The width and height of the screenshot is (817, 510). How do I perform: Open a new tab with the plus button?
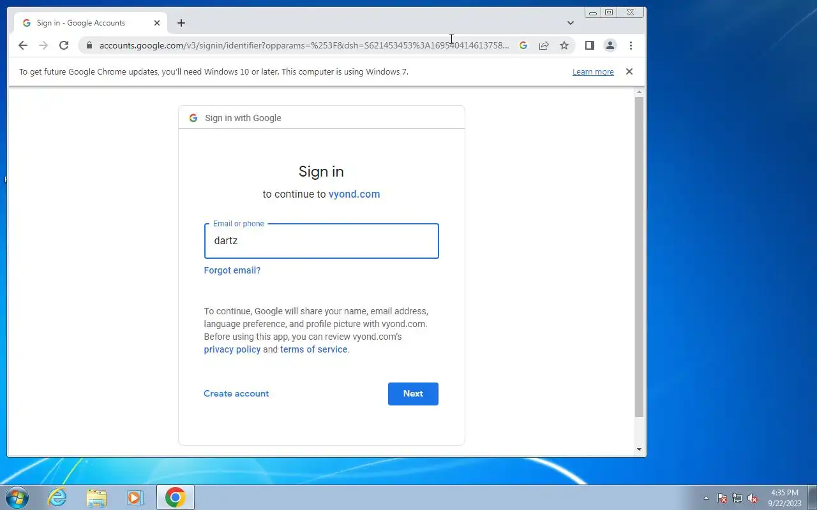point(181,23)
